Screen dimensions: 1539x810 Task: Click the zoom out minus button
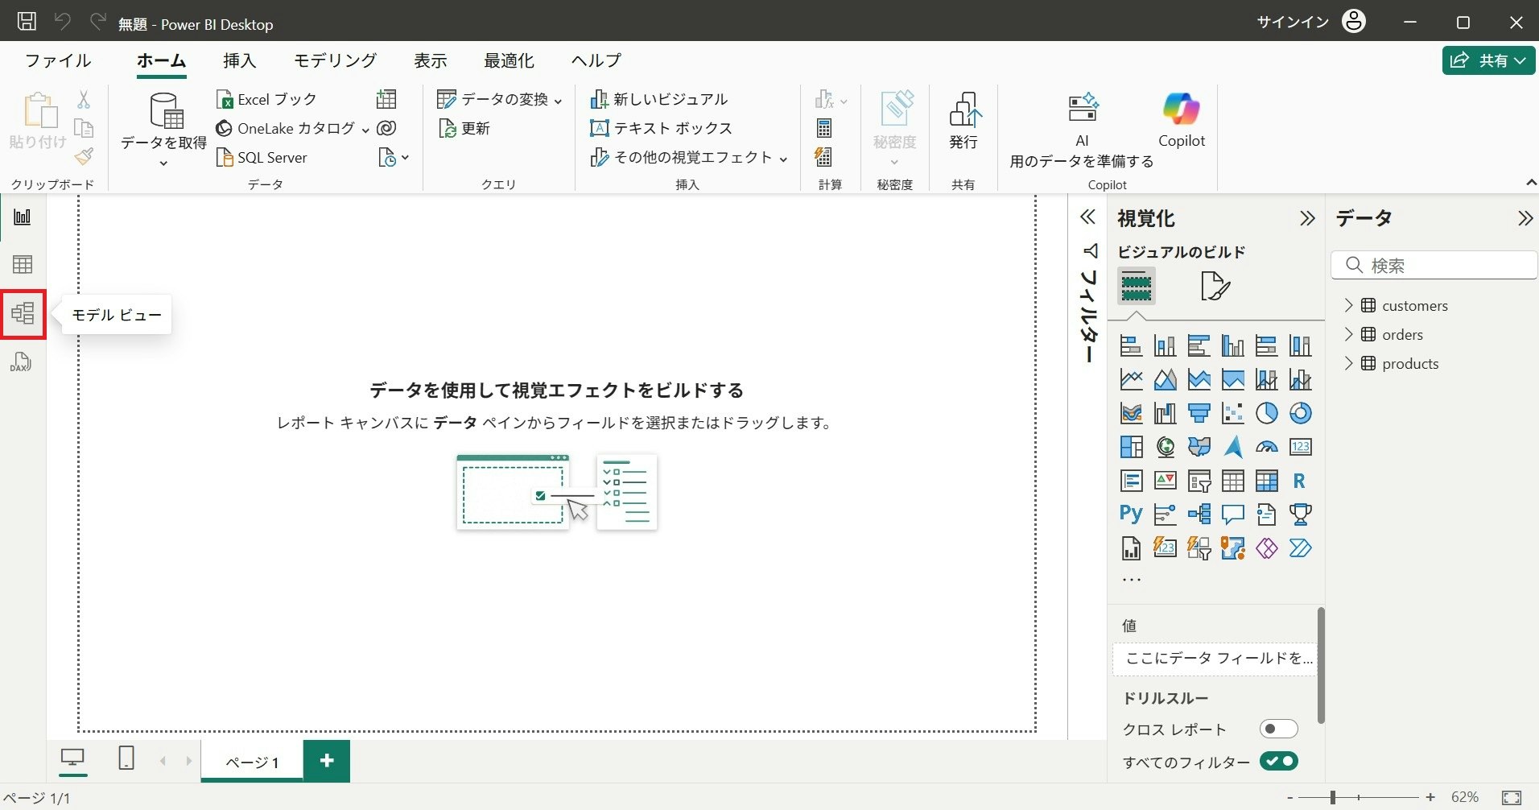[x=1290, y=797]
